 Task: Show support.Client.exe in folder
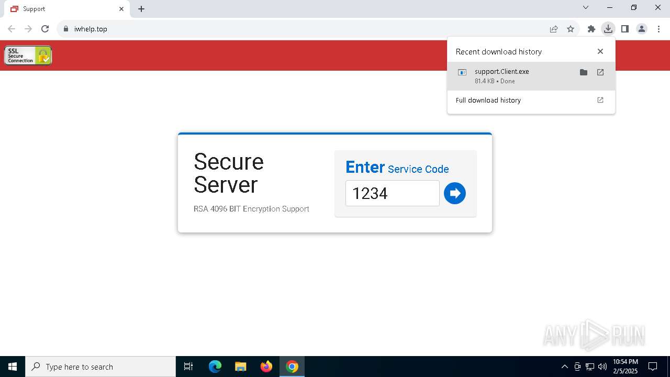[x=584, y=72]
